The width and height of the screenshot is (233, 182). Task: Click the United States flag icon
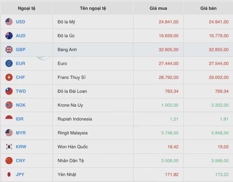coord(9,22)
